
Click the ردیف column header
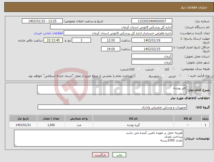coord(205,118)
